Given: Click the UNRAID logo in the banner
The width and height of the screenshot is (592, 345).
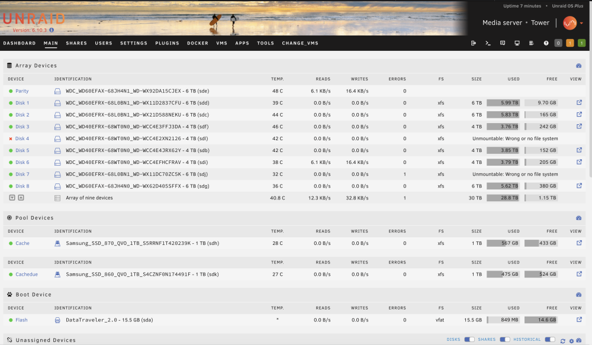Looking at the screenshot, I should [x=34, y=19].
